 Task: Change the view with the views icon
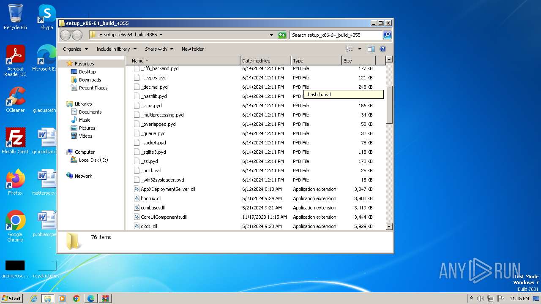(350, 49)
